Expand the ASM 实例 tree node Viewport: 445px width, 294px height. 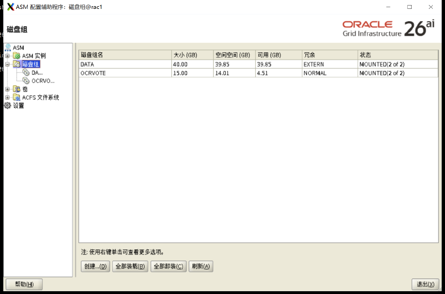point(8,56)
